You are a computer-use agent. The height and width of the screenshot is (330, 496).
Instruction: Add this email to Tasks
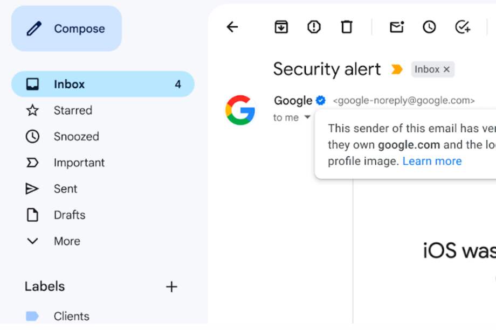(x=462, y=26)
